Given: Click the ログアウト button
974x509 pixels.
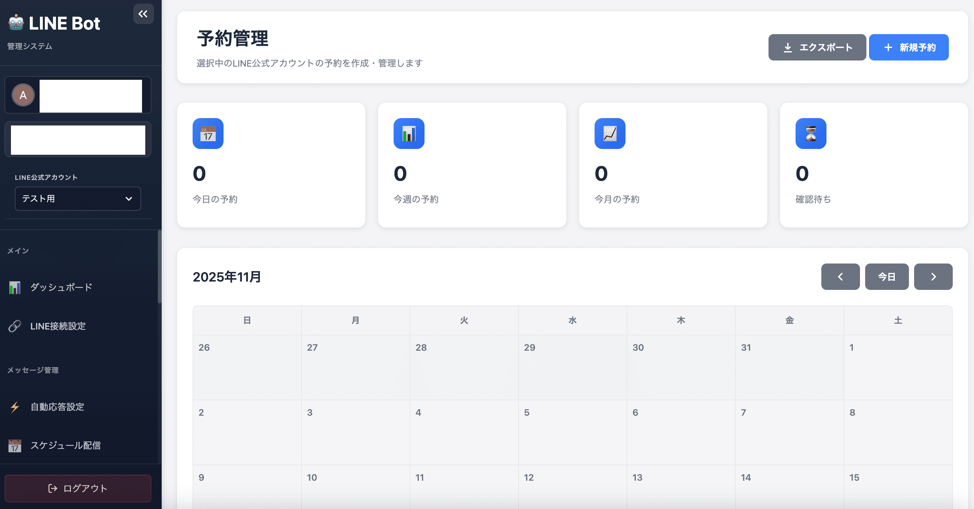Looking at the screenshot, I should pos(78,488).
